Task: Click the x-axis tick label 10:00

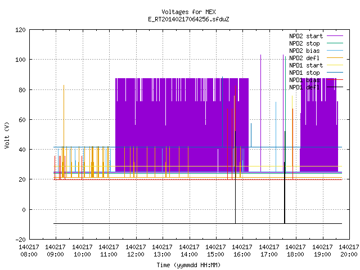Action: point(82,254)
